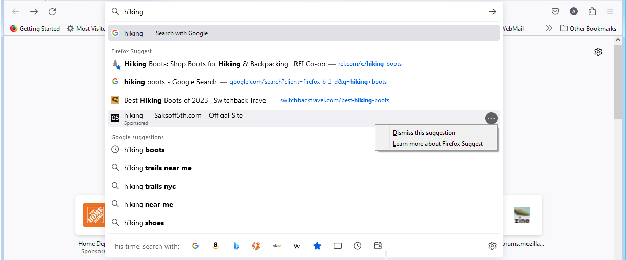Open the Firefox account avatar
Screen dimensions: 626x260
(574, 12)
